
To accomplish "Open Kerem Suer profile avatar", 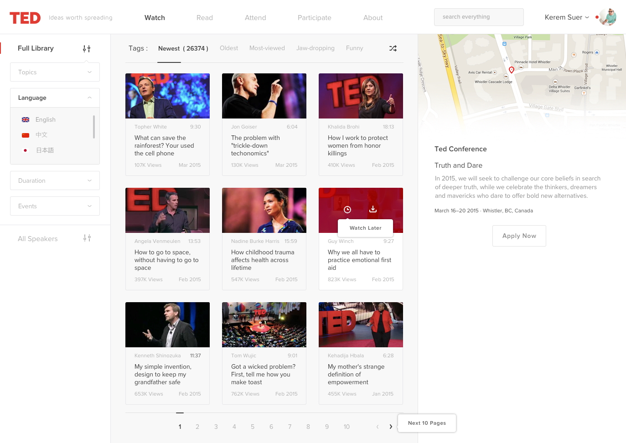I will pos(608,17).
